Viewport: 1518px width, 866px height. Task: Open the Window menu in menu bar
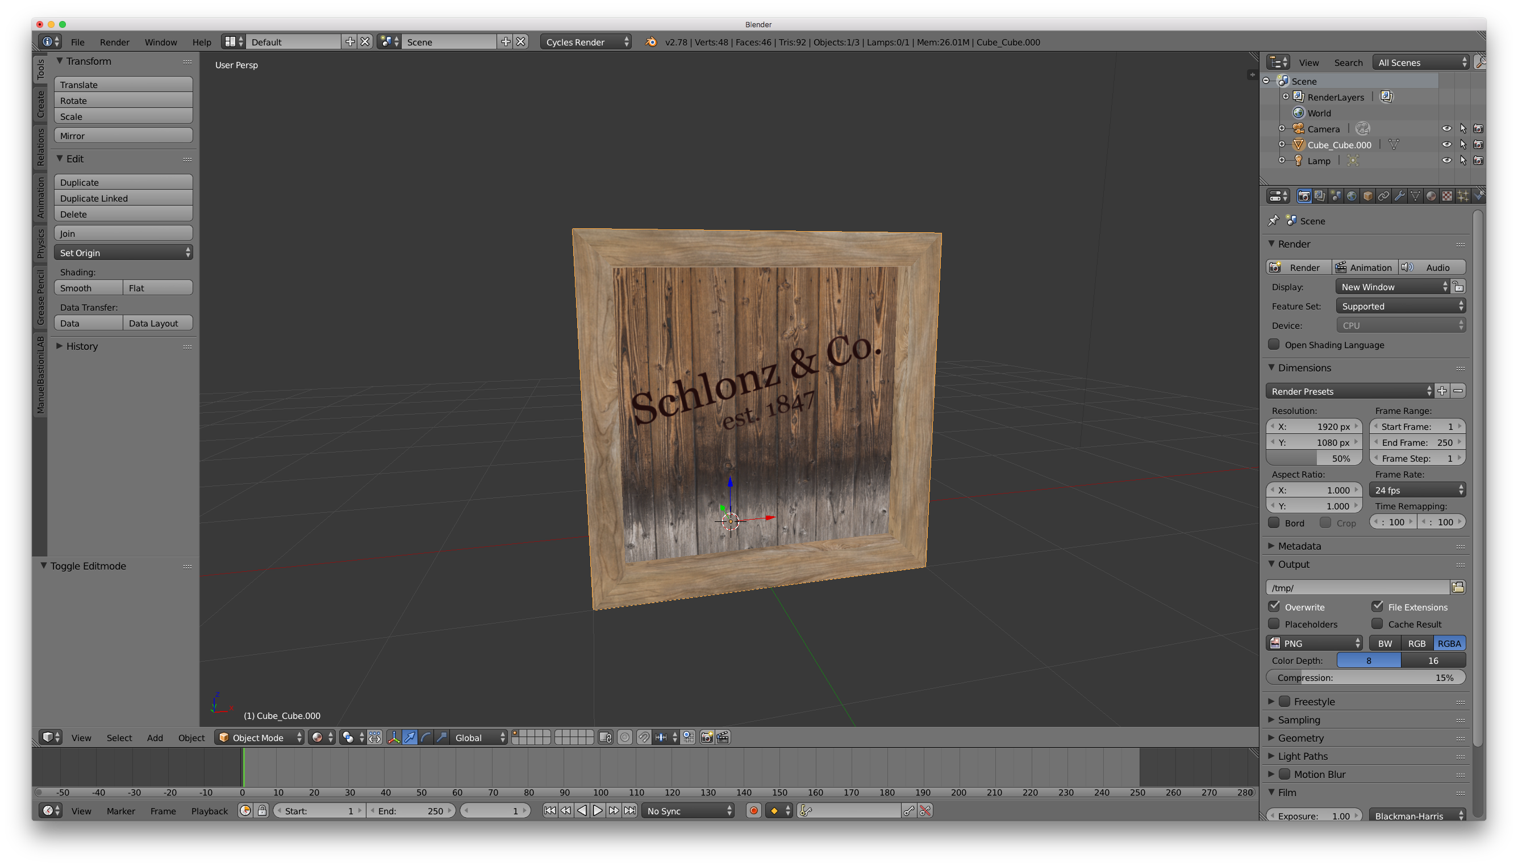pos(161,41)
